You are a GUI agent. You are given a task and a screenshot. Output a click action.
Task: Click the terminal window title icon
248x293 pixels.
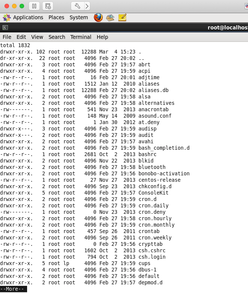5,28
